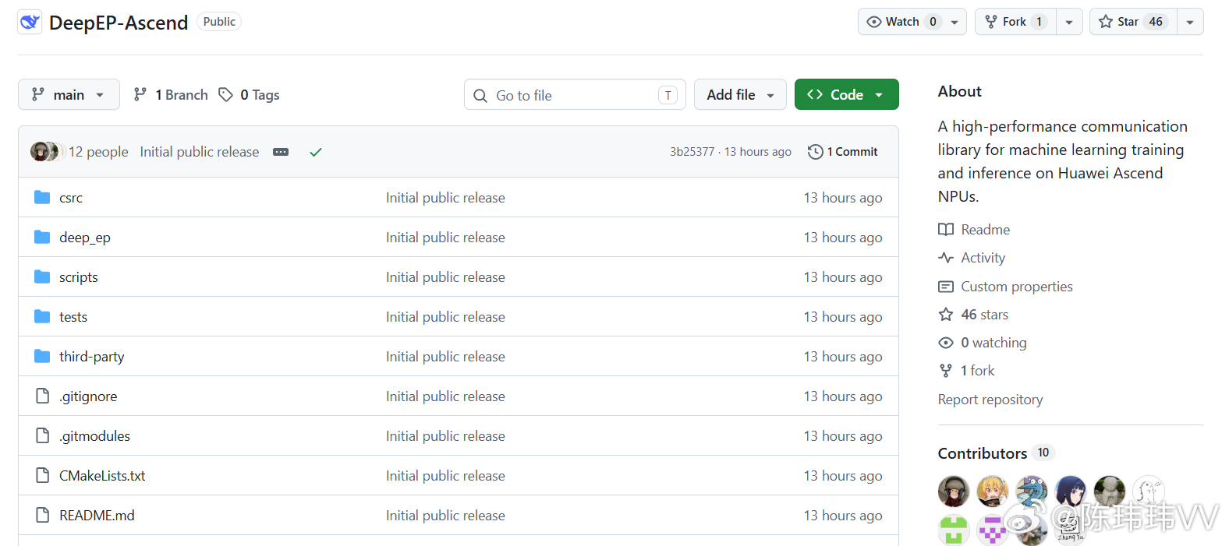Click the green check status icon
Viewport: 1229px width, 546px height.
316,152
